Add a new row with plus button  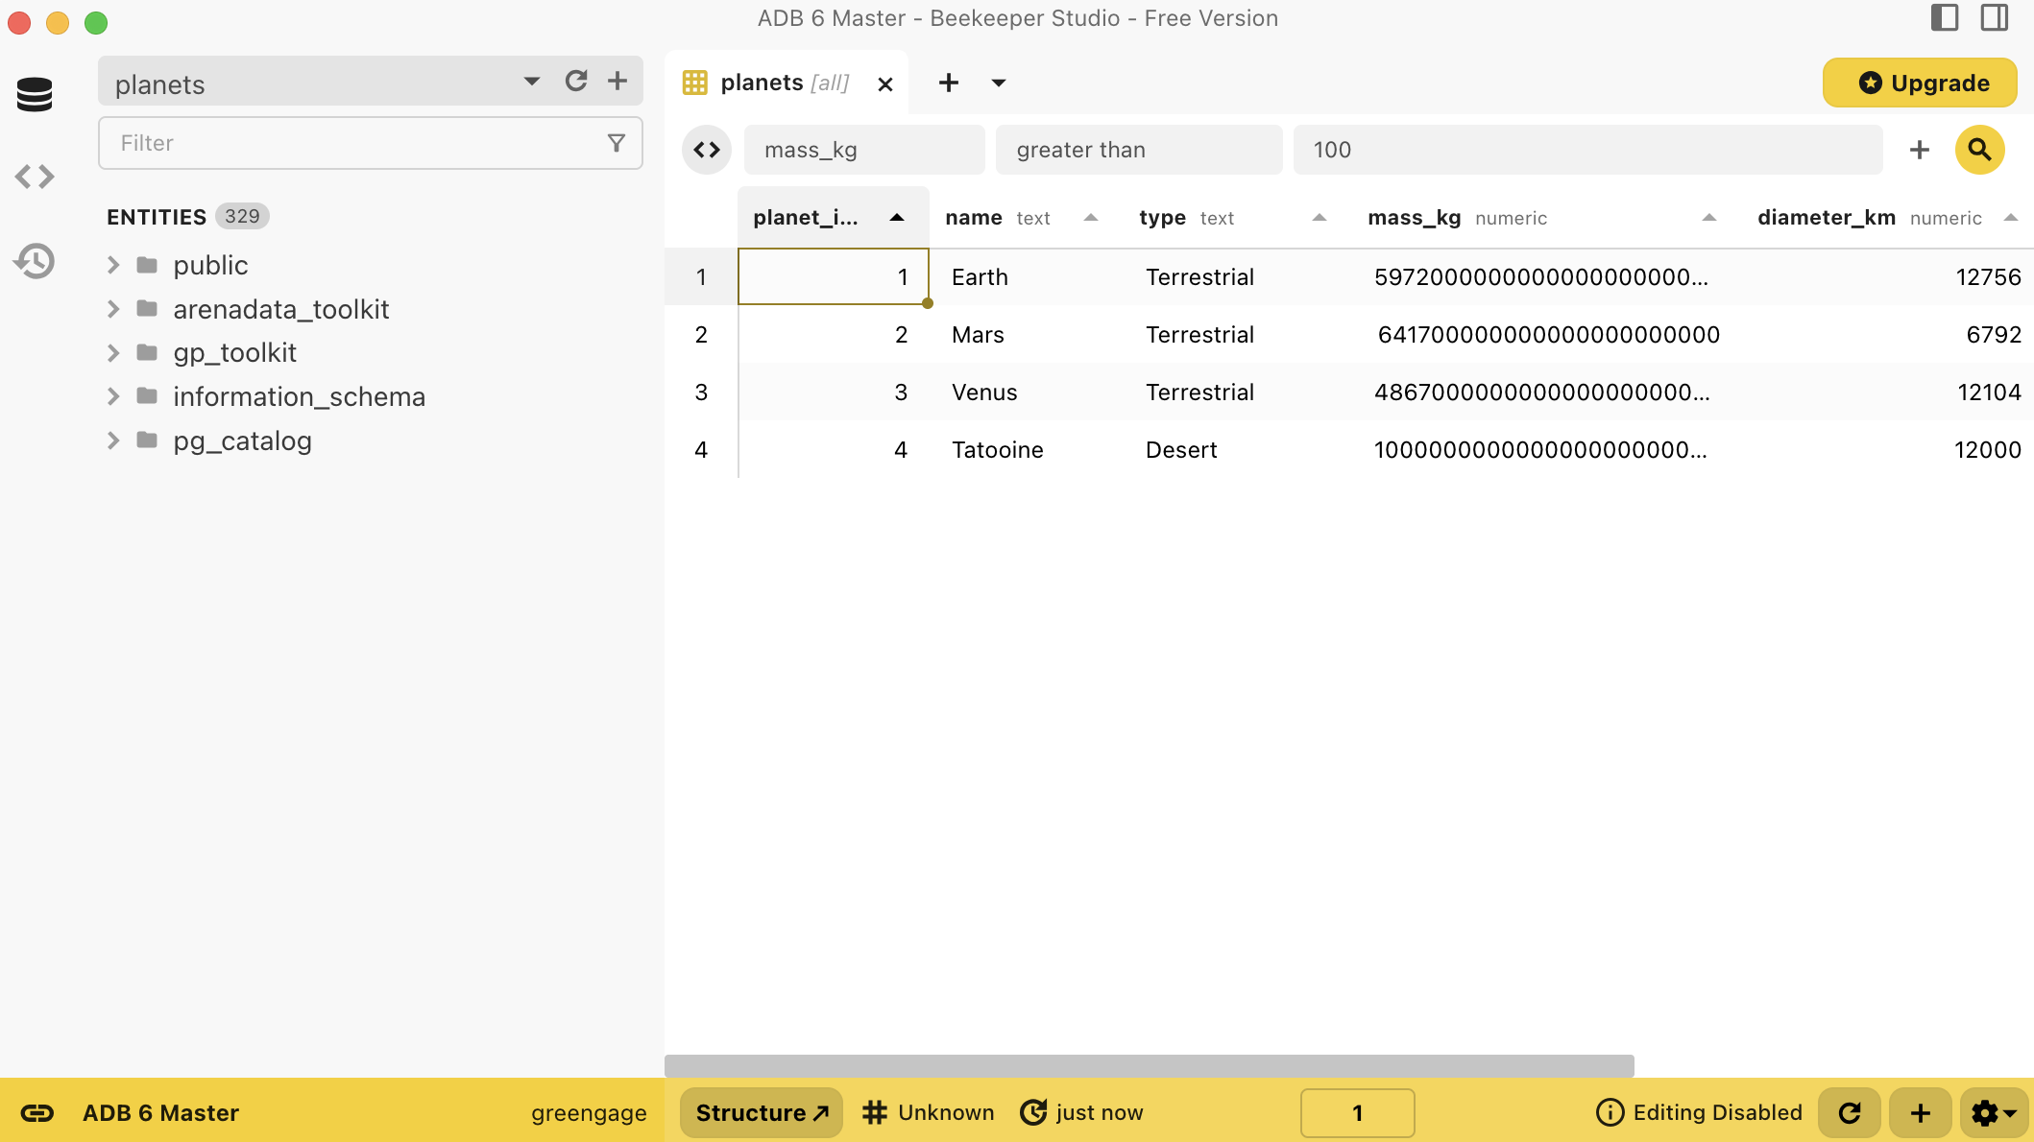(x=1920, y=1112)
